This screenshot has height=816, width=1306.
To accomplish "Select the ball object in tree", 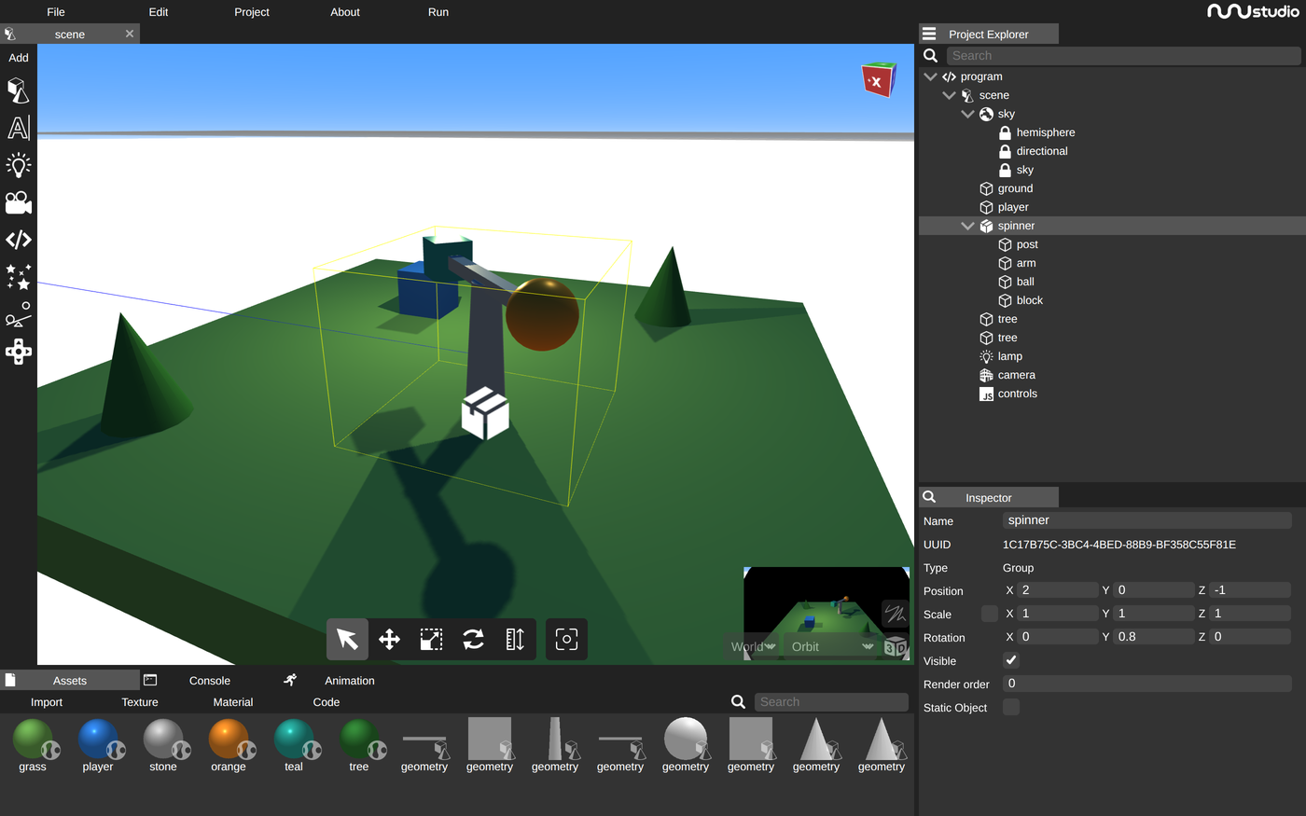I will 1025,282.
